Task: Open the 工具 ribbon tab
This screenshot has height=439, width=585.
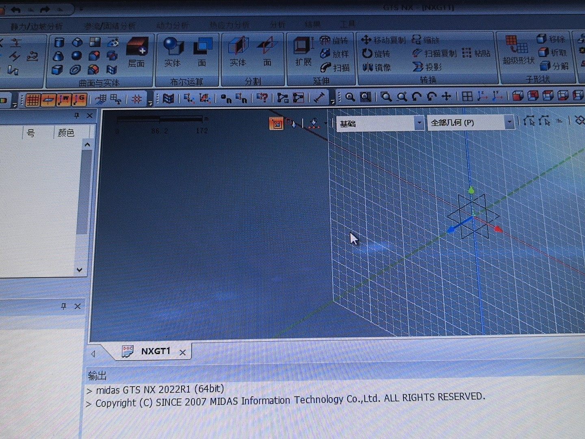Action: pyautogui.click(x=347, y=24)
